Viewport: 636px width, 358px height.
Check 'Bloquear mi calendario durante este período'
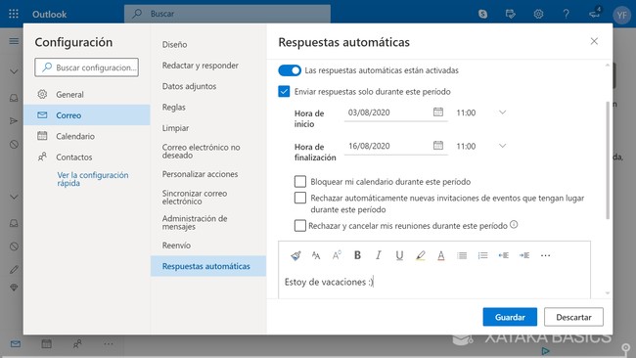click(x=300, y=181)
